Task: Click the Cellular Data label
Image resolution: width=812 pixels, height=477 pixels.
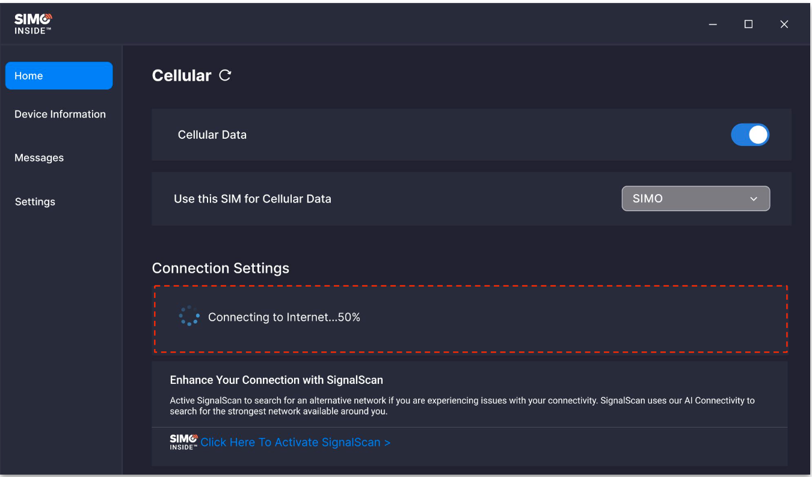Action: [x=212, y=135]
